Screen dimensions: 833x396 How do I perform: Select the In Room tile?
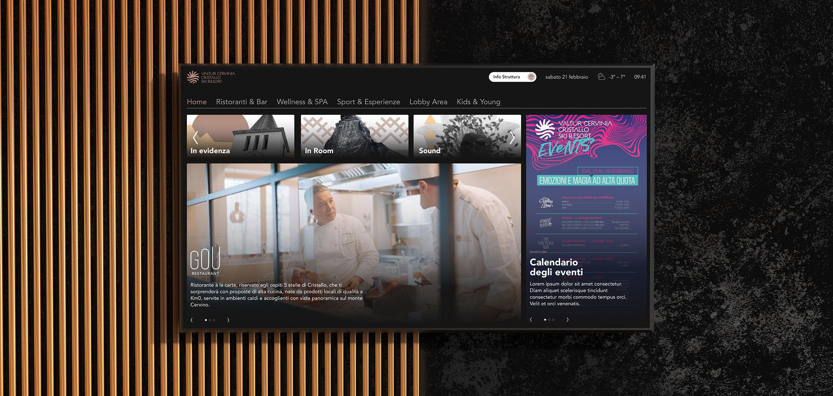[x=354, y=136]
